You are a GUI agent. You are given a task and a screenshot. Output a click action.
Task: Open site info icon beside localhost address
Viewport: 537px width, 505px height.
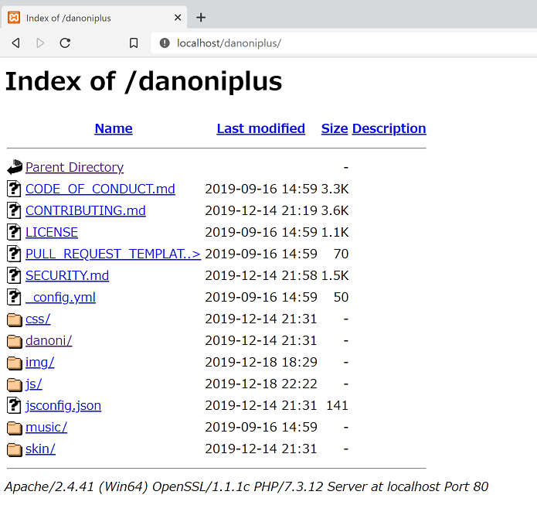(165, 43)
